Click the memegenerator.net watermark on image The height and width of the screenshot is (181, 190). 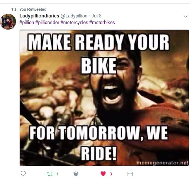point(162,163)
